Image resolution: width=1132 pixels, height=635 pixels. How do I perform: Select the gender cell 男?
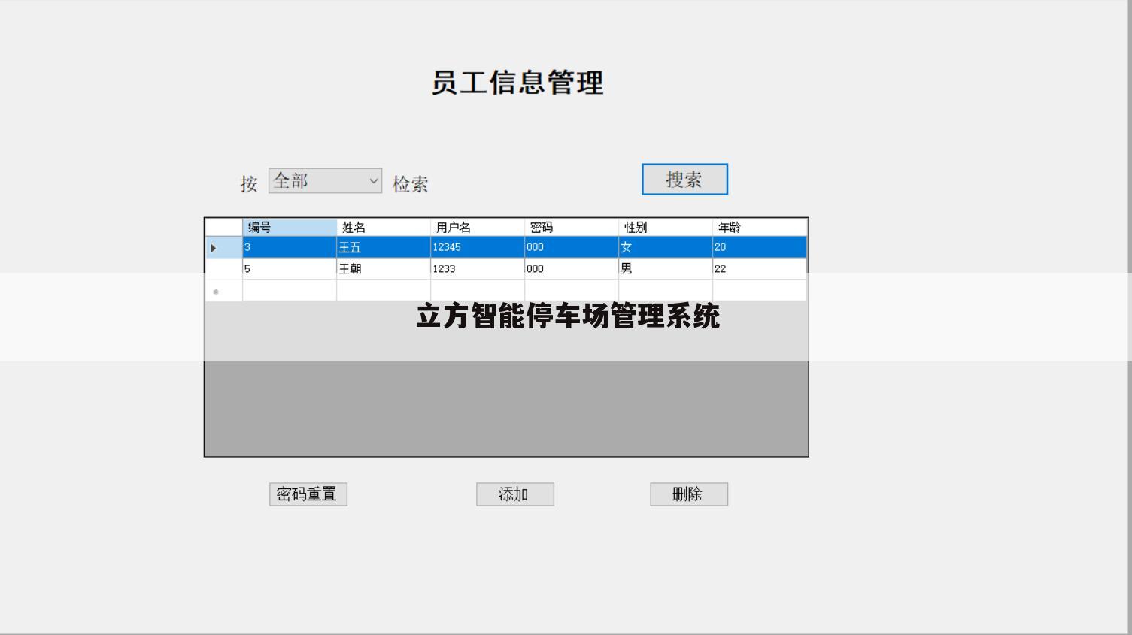[666, 268]
